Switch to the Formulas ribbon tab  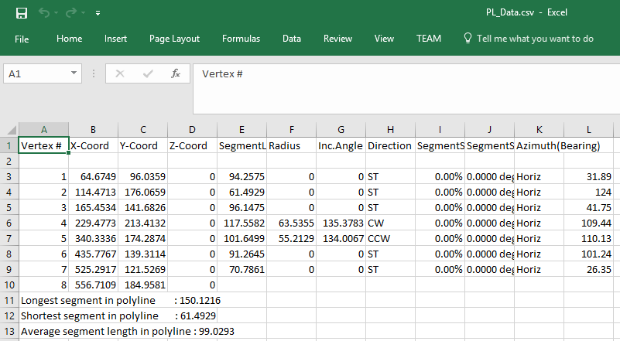[241, 39]
